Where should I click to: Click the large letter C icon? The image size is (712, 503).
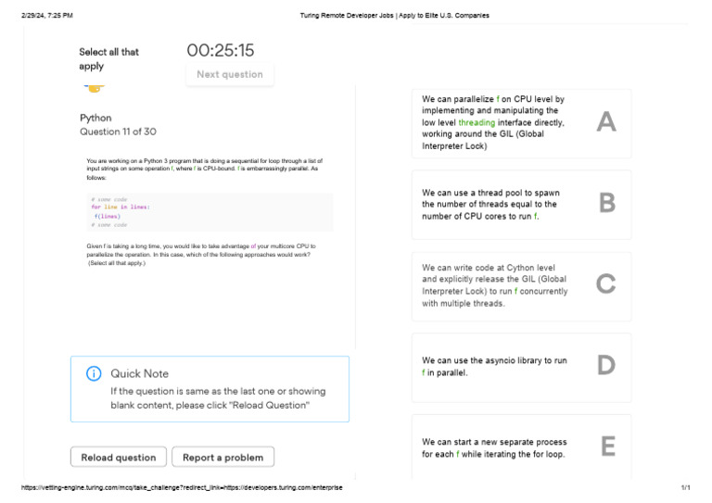[x=605, y=284]
